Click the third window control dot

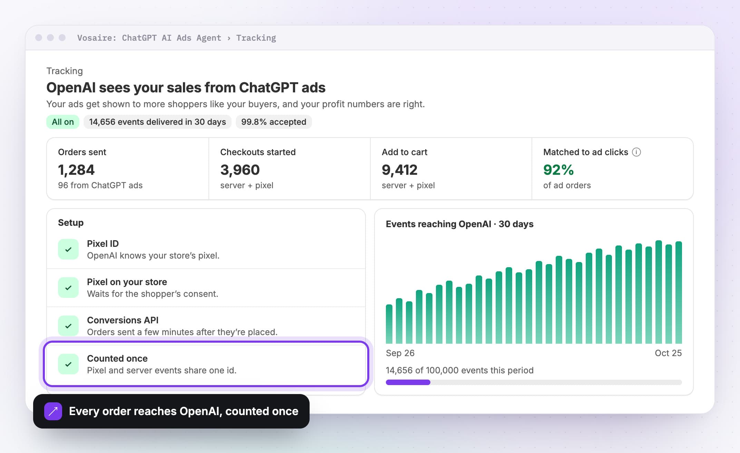tap(62, 38)
